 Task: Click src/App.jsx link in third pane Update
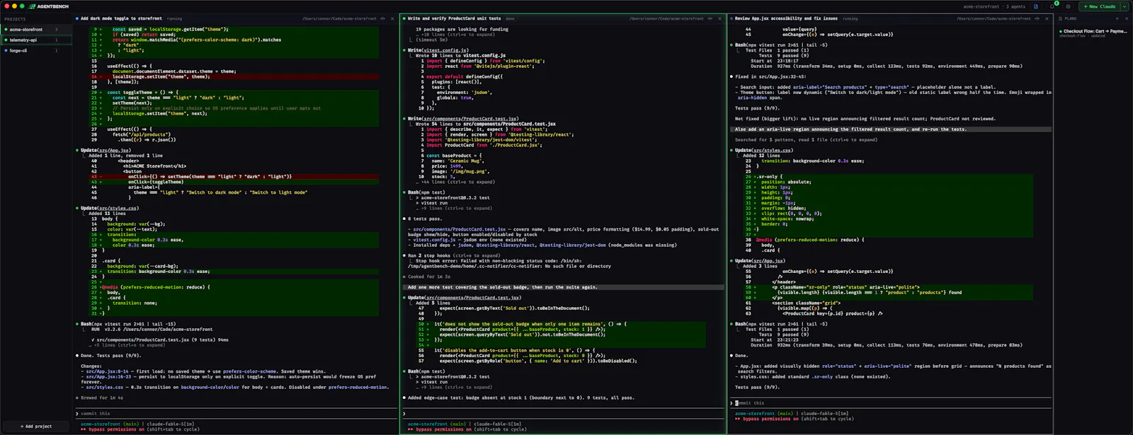click(x=768, y=261)
